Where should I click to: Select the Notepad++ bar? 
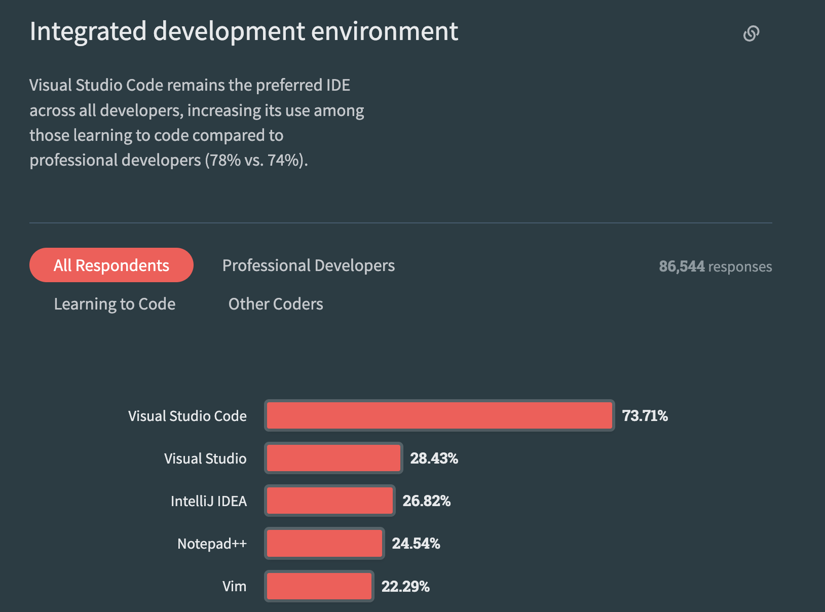(324, 543)
